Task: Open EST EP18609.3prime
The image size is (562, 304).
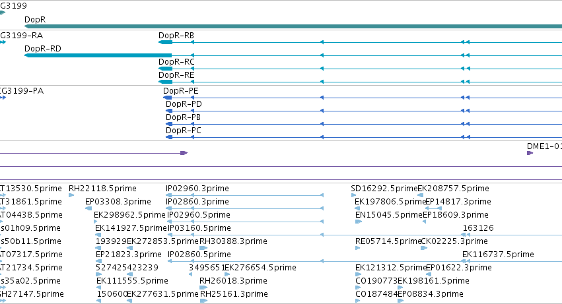Action: [456, 215]
